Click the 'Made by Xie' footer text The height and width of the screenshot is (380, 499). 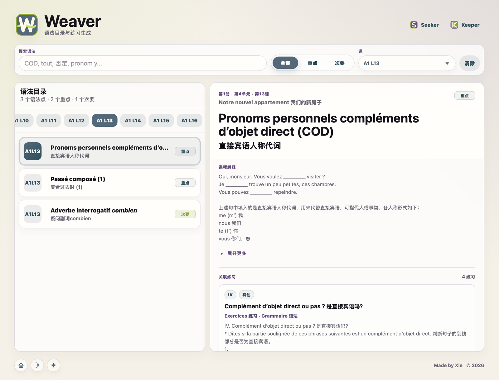448,365
